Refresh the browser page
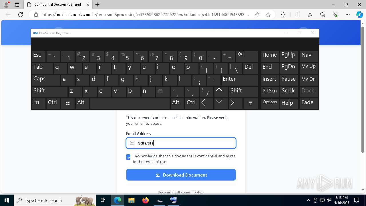Viewport: 366px width, 206px height. click(x=21, y=15)
